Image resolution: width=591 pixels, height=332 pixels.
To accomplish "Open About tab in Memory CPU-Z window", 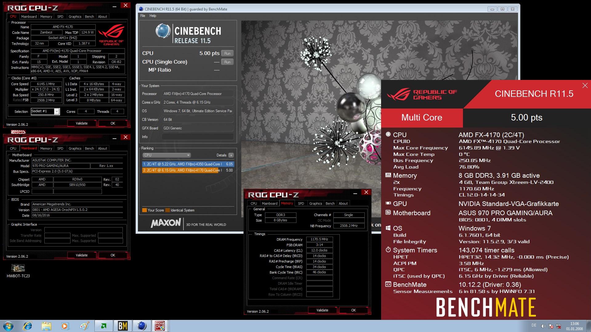I will point(343,204).
